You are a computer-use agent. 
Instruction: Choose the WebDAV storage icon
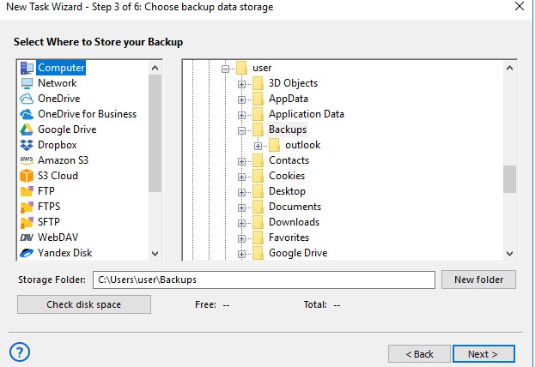pyautogui.click(x=27, y=238)
